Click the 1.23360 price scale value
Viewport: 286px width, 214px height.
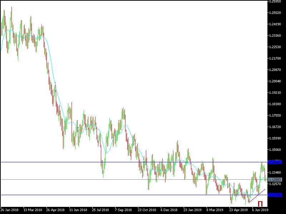(275, 36)
